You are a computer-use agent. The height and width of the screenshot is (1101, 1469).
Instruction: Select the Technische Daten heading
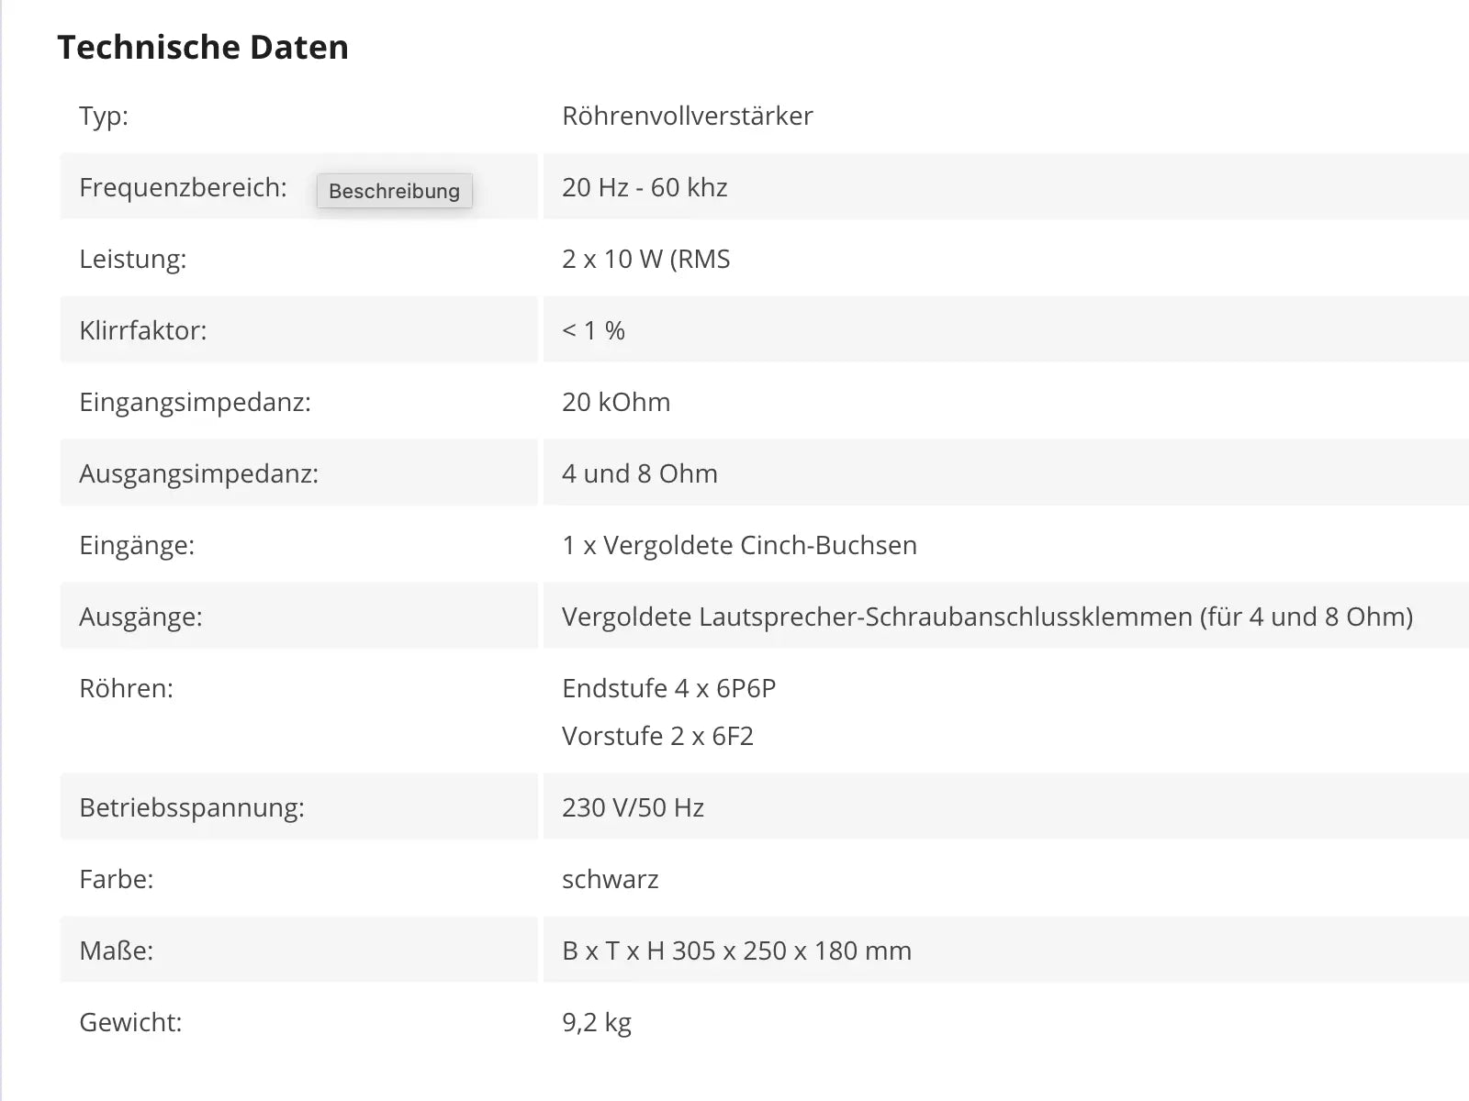(203, 48)
